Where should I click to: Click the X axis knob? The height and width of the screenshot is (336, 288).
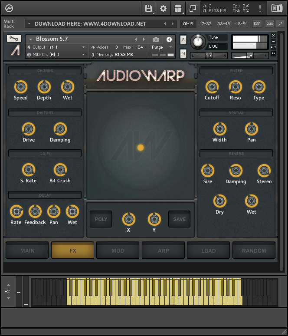(x=129, y=219)
